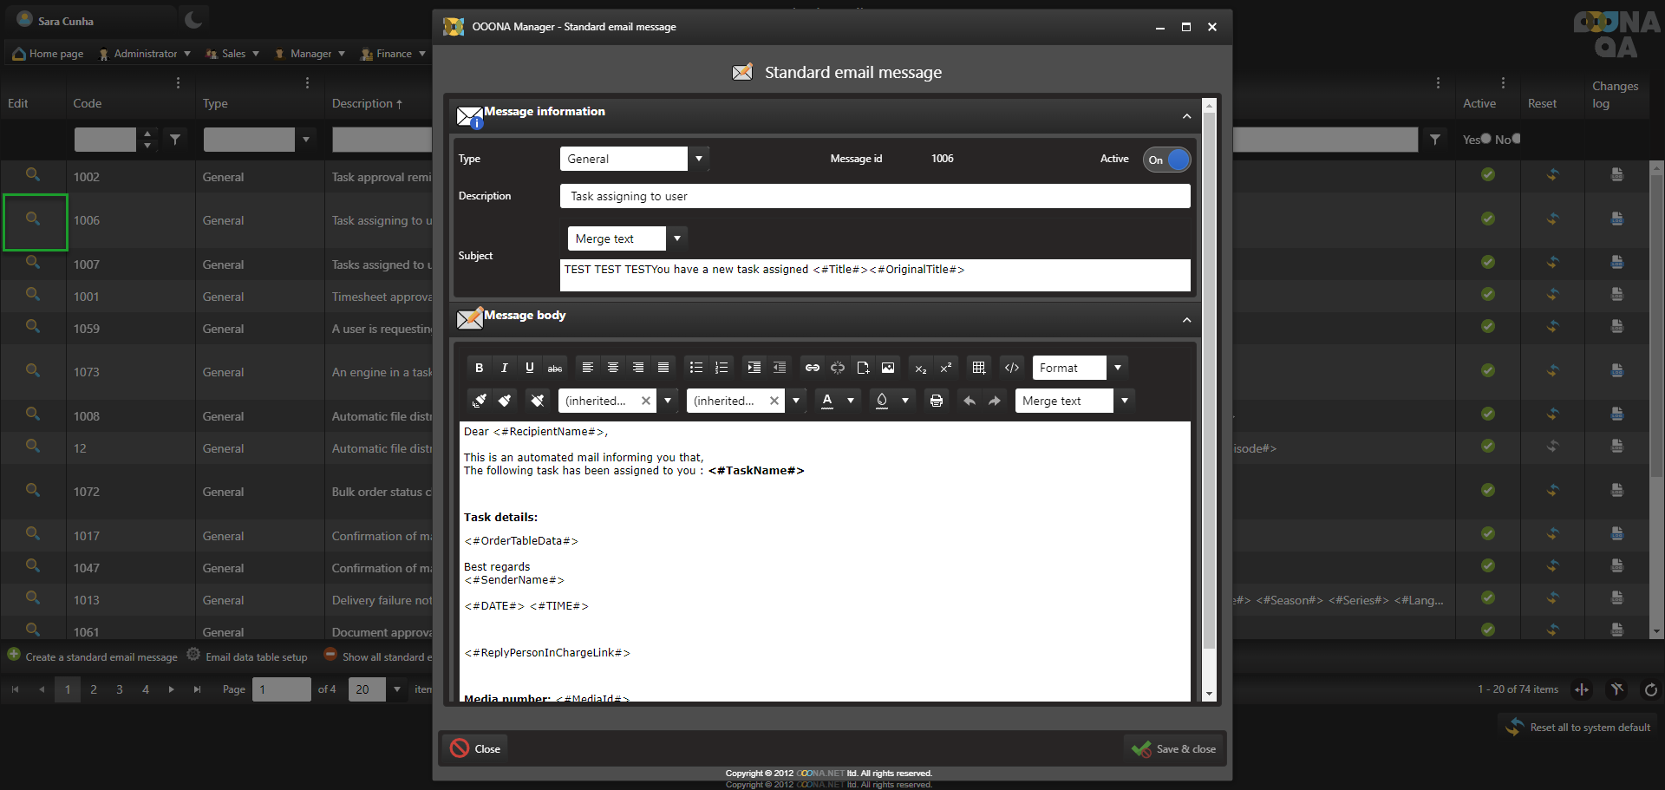Open the view HTML source editor

[x=1011, y=368]
